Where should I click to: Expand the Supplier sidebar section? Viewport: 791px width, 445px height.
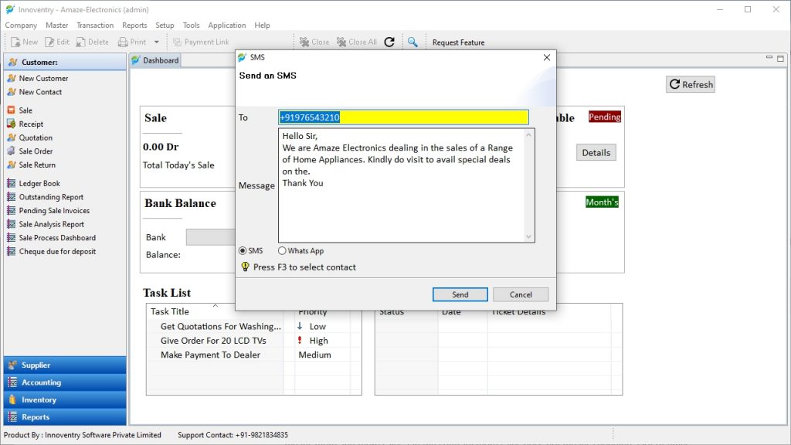(x=65, y=365)
